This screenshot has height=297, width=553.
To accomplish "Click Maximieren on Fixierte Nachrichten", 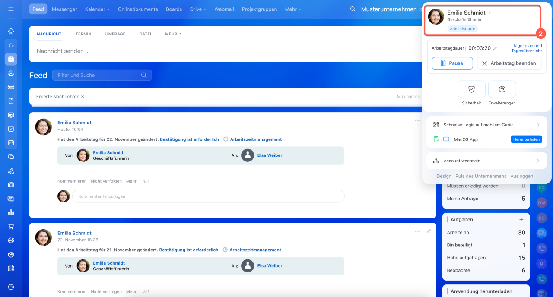I will tap(408, 97).
